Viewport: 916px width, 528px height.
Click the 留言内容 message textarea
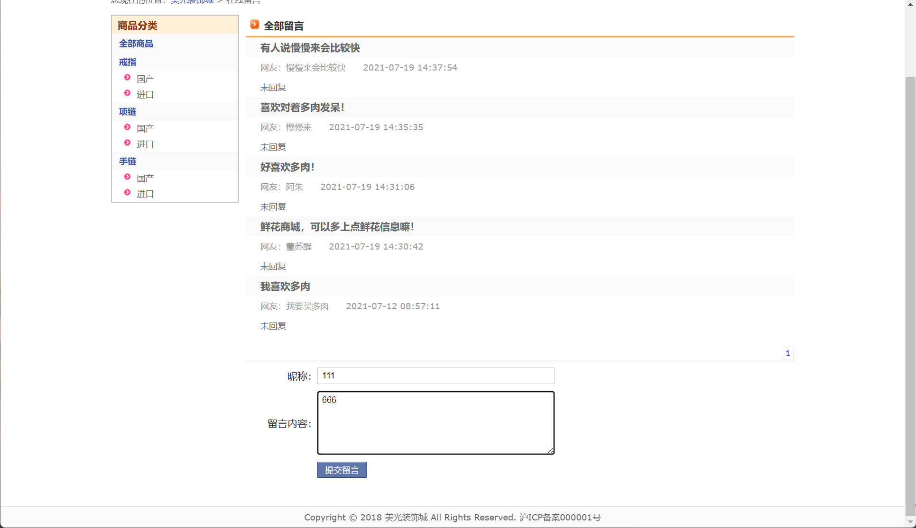click(435, 422)
